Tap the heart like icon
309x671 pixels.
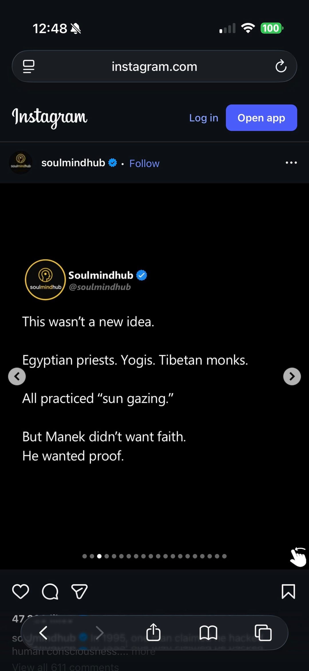pos(21,591)
